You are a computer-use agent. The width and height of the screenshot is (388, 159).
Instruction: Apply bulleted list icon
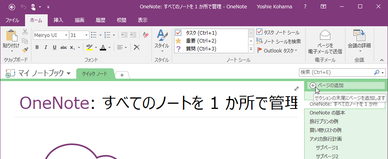(94, 35)
